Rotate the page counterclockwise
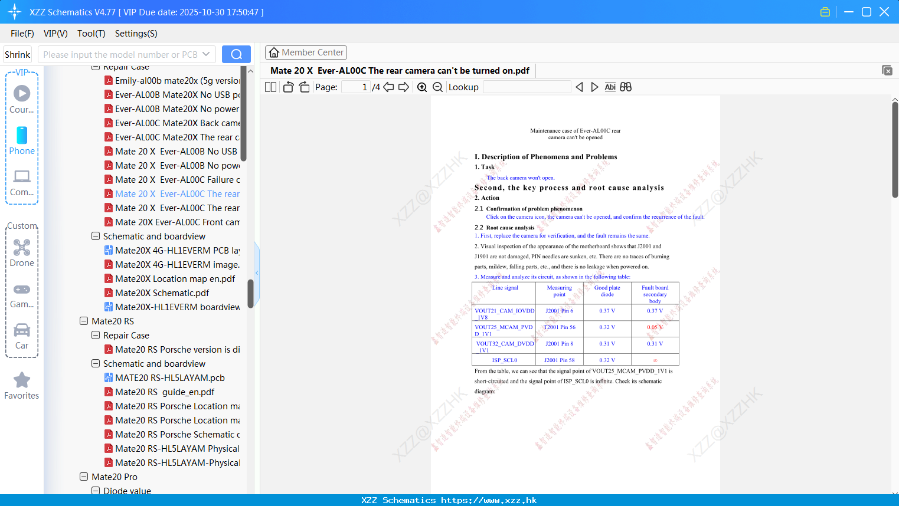Screen dimensions: 899x506 coord(288,87)
